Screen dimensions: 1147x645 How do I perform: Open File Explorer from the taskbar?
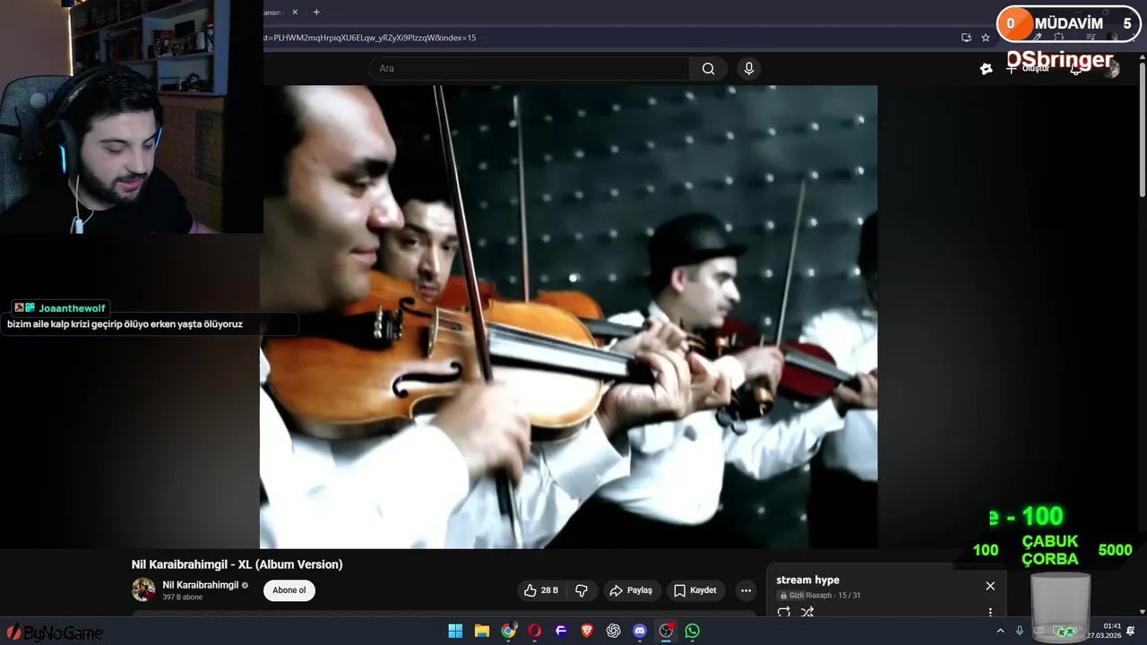tap(481, 631)
